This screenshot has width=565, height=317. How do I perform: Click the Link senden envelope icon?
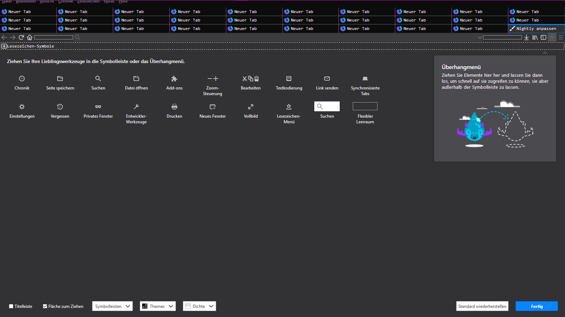(327, 79)
